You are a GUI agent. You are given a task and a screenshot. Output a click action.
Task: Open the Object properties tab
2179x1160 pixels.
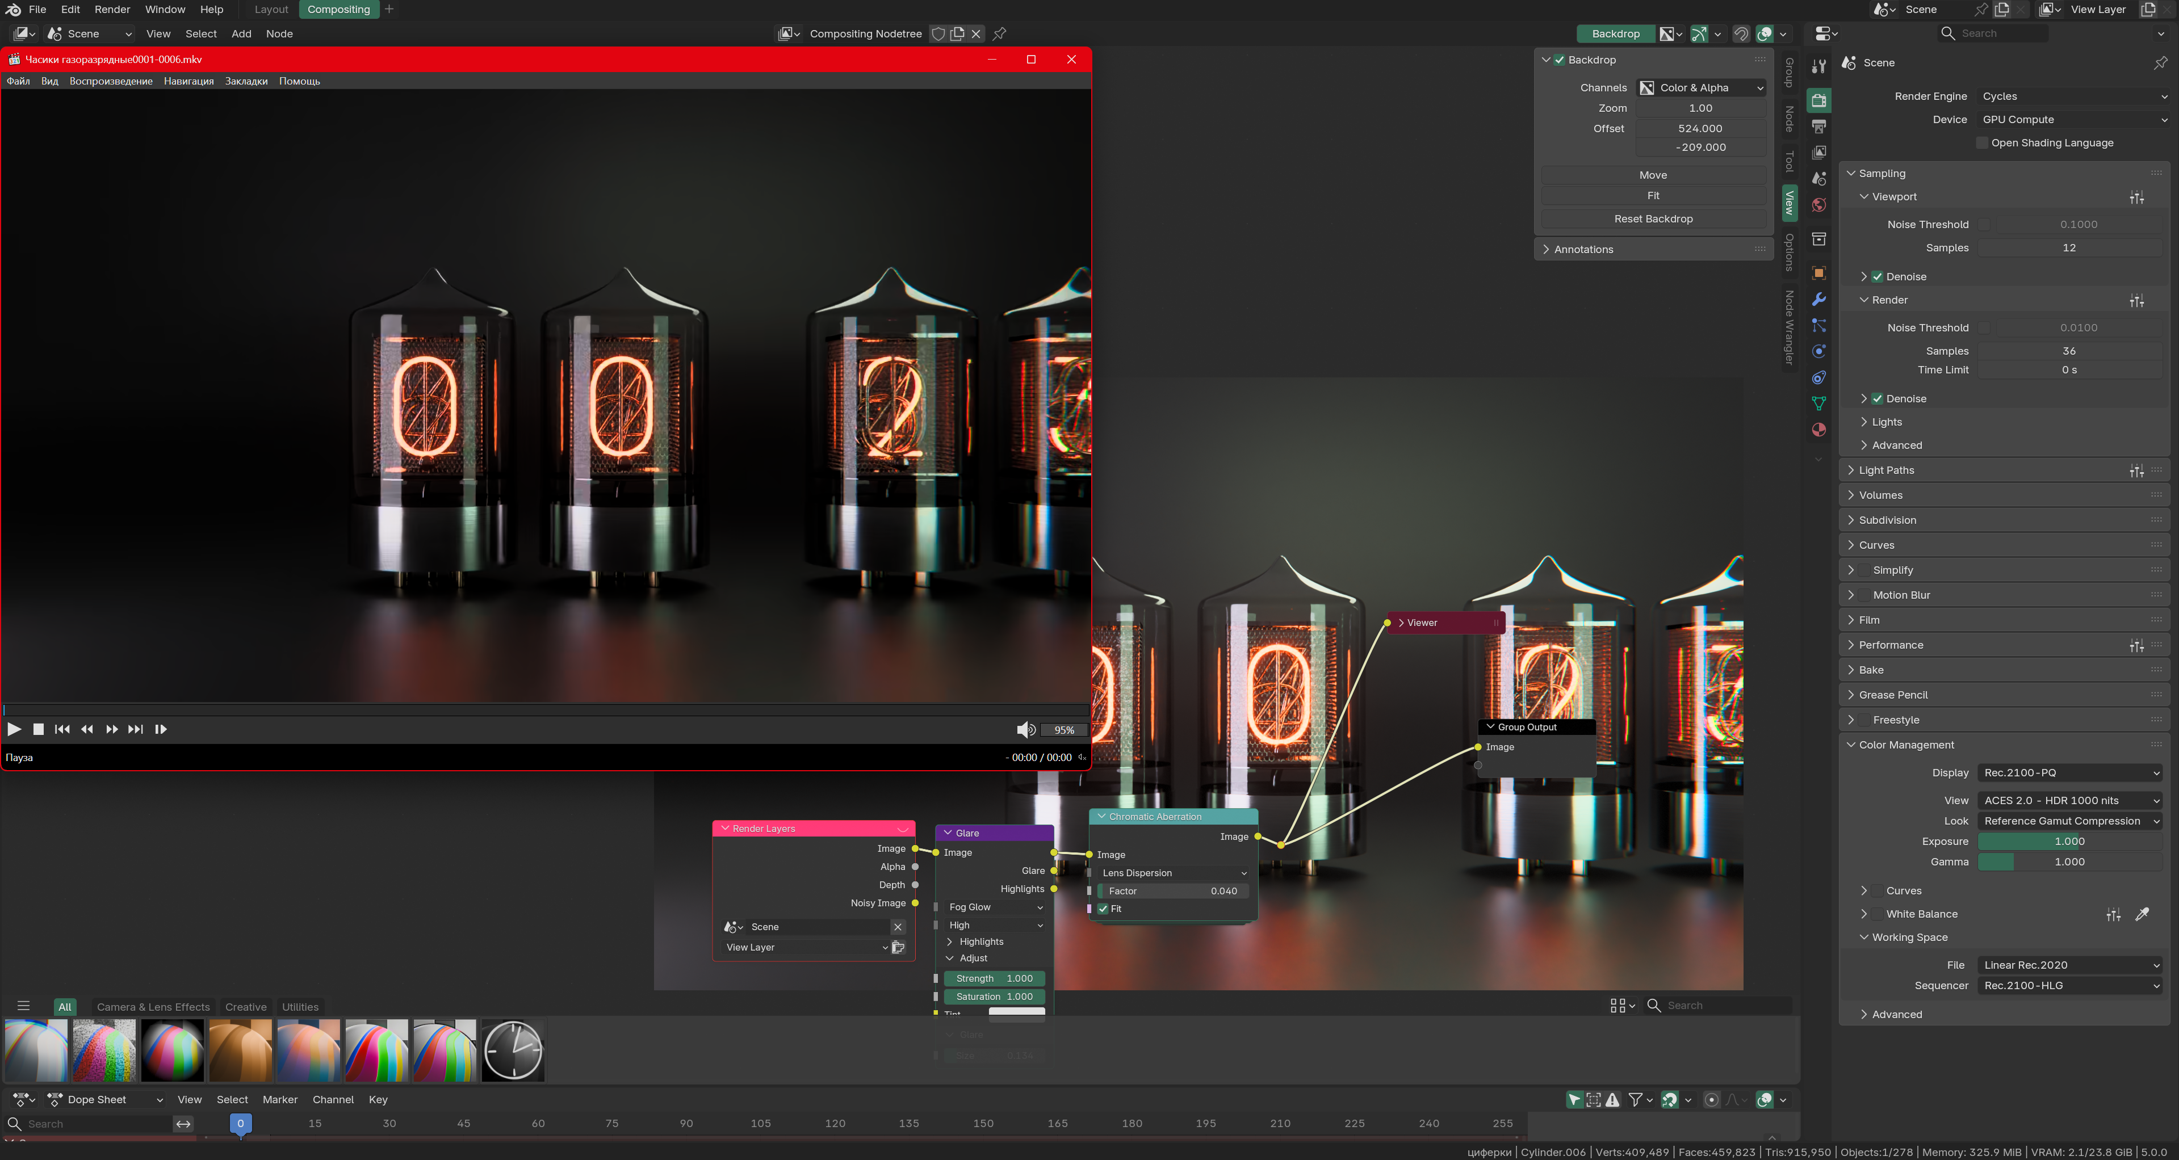(x=1818, y=273)
